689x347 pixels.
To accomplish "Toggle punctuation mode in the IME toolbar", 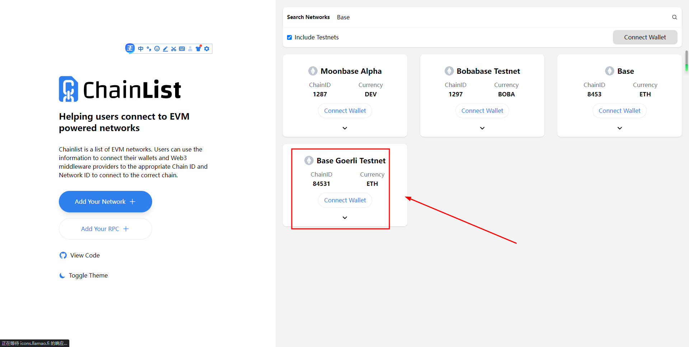I will click(x=149, y=49).
